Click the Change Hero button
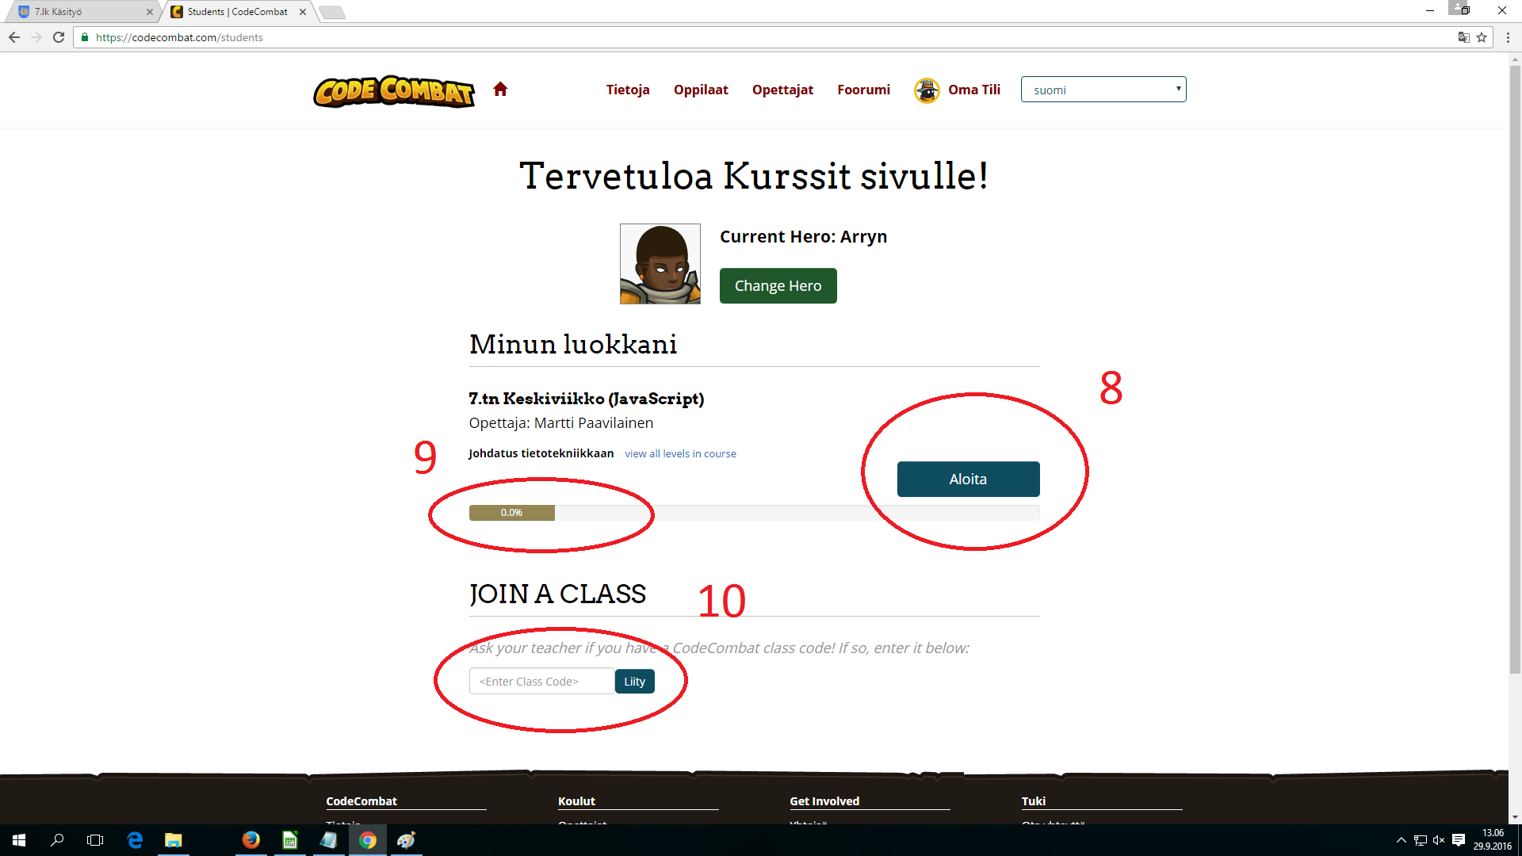The image size is (1522, 856). coord(778,286)
